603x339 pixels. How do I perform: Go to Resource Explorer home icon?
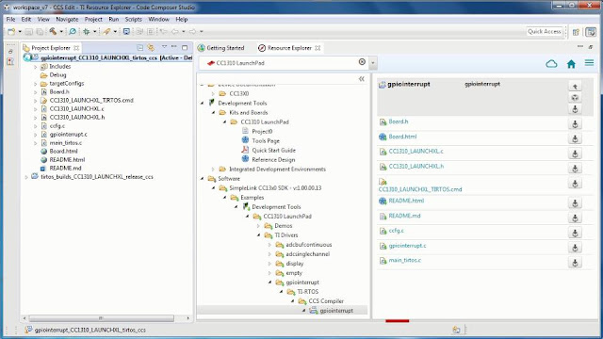click(x=571, y=64)
